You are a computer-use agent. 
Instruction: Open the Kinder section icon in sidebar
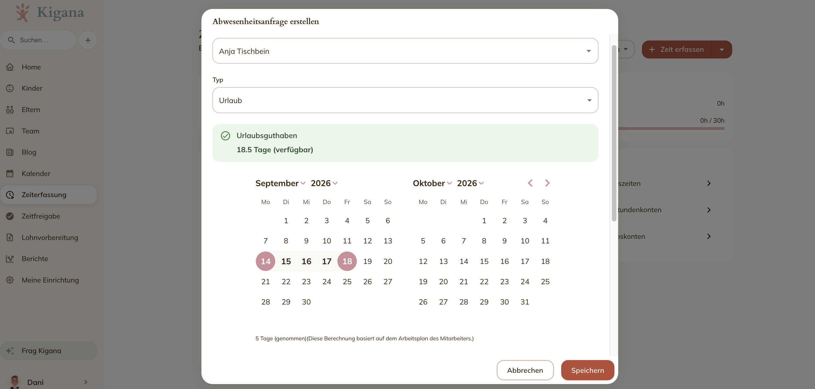pyautogui.click(x=10, y=88)
